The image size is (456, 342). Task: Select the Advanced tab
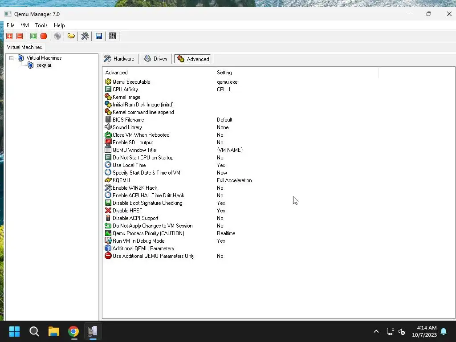coord(194,59)
